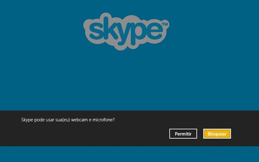Screen dimensions: 259x162
Task: Allow Skype webcam access via Permitir
Action: coord(183,134)
